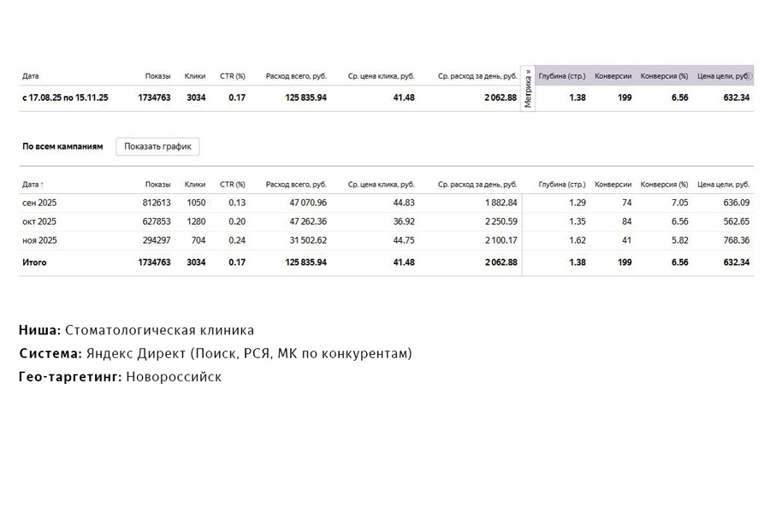Click Ср. цена клика header in top table
Viewport: 770px width, 513px height.
pyautogui.click(x=381, y=76)
